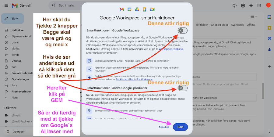Open the Settings gear icon
This screenshot has height=137, width=274.
point(243,5)
